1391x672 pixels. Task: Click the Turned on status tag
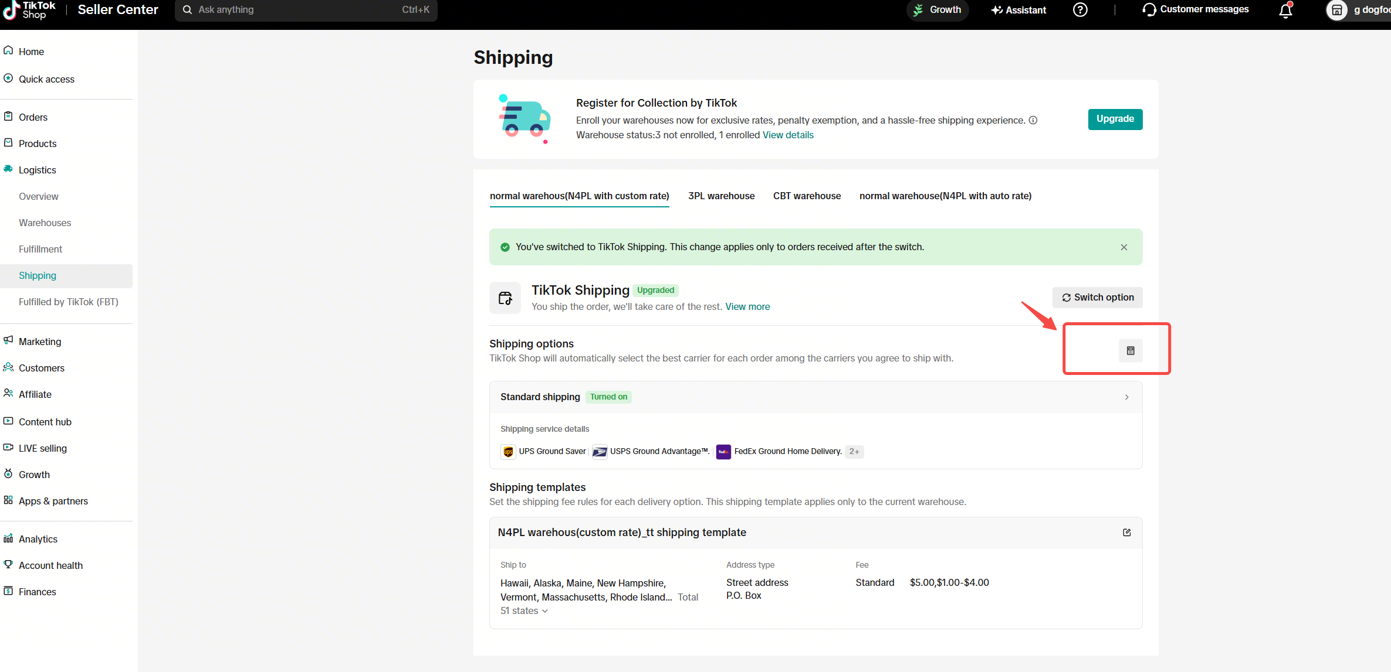click(x=609, y=397)
